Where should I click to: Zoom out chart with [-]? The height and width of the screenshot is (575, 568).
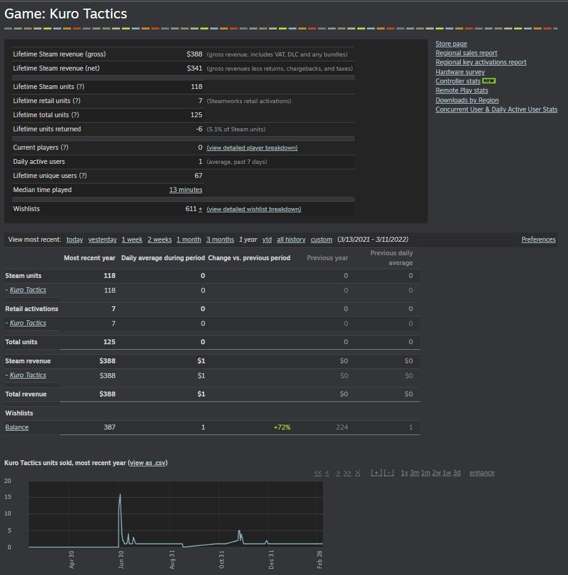coord(389,473)
